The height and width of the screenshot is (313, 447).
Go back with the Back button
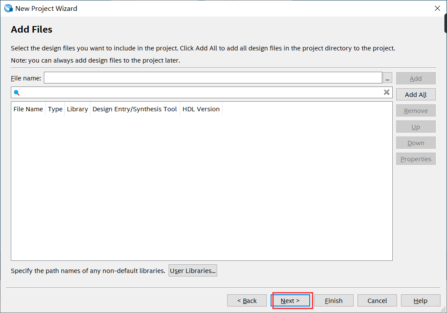pyautogui.click(x=247, y=300)
